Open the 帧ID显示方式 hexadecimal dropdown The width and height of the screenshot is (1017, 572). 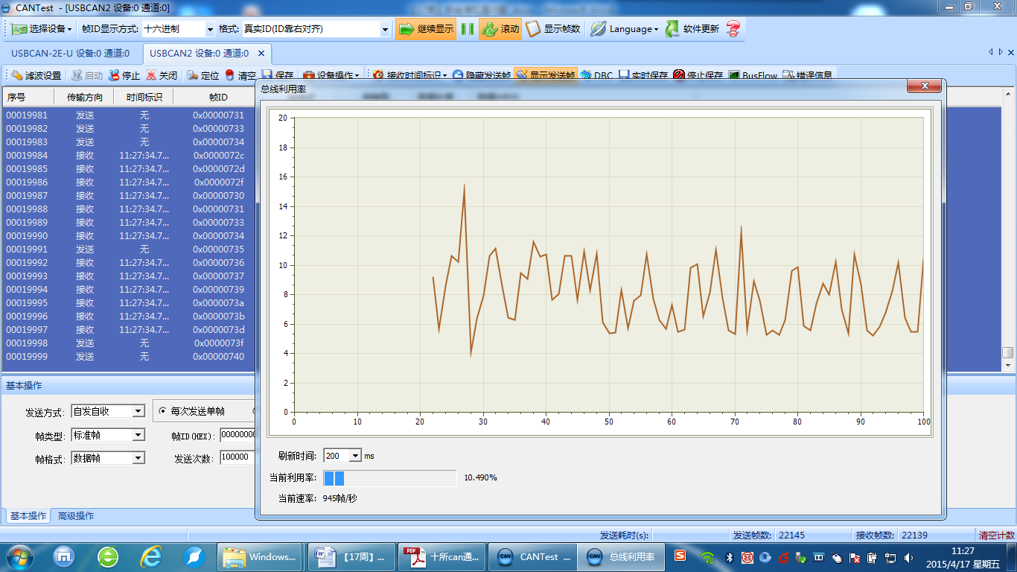click(209, 30)
